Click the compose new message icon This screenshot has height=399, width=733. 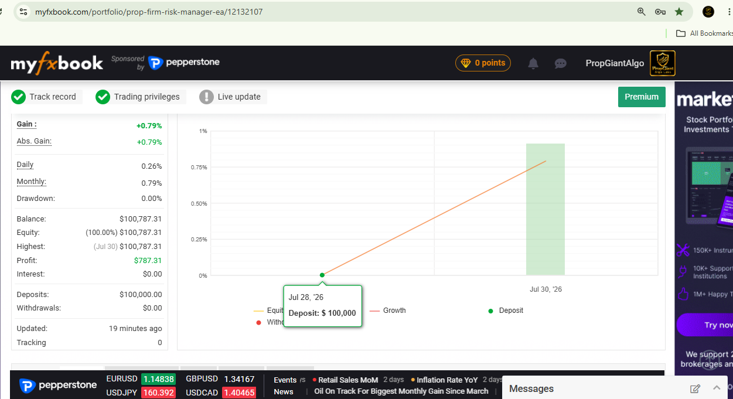click(696, 388)
